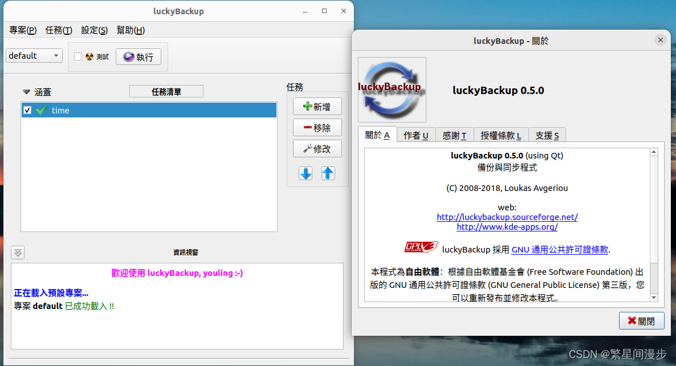This screenshot has width=676, height=366.
Task: Open the GNU 通用公共許可證條款 link
Action: (560, 250)
